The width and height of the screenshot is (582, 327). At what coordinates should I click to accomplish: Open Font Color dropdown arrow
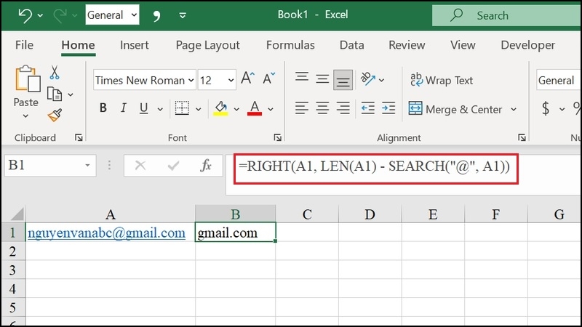271,109
